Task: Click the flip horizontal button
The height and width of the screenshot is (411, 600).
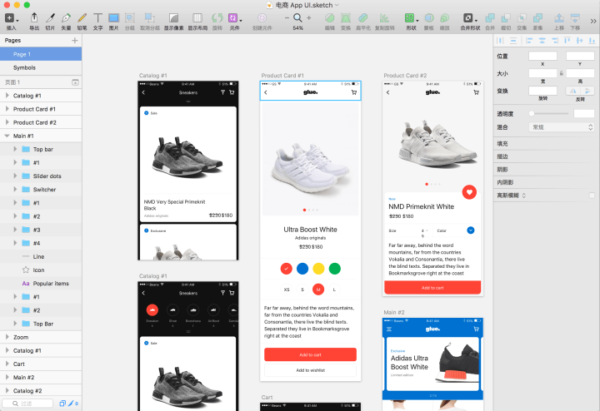Action: 572,91
